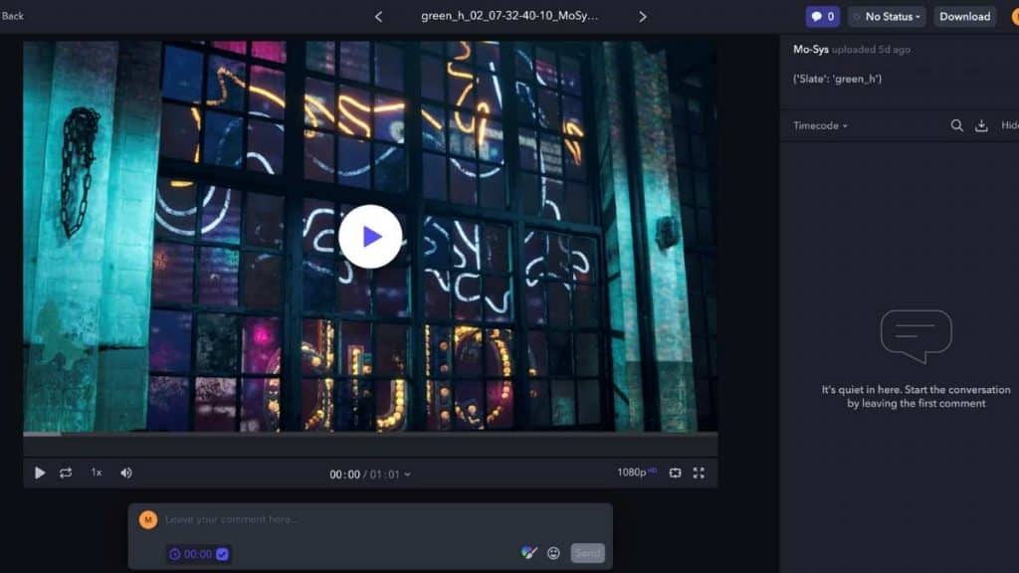Open the emoji picker
Viewport: 1019px width, 573px height.
click(x=553, y=553)
